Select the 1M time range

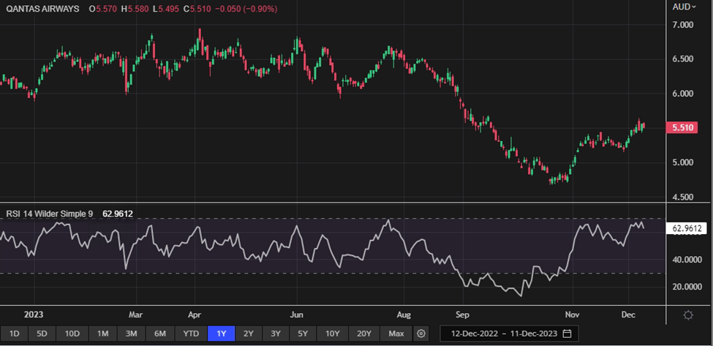coord(103,334)
